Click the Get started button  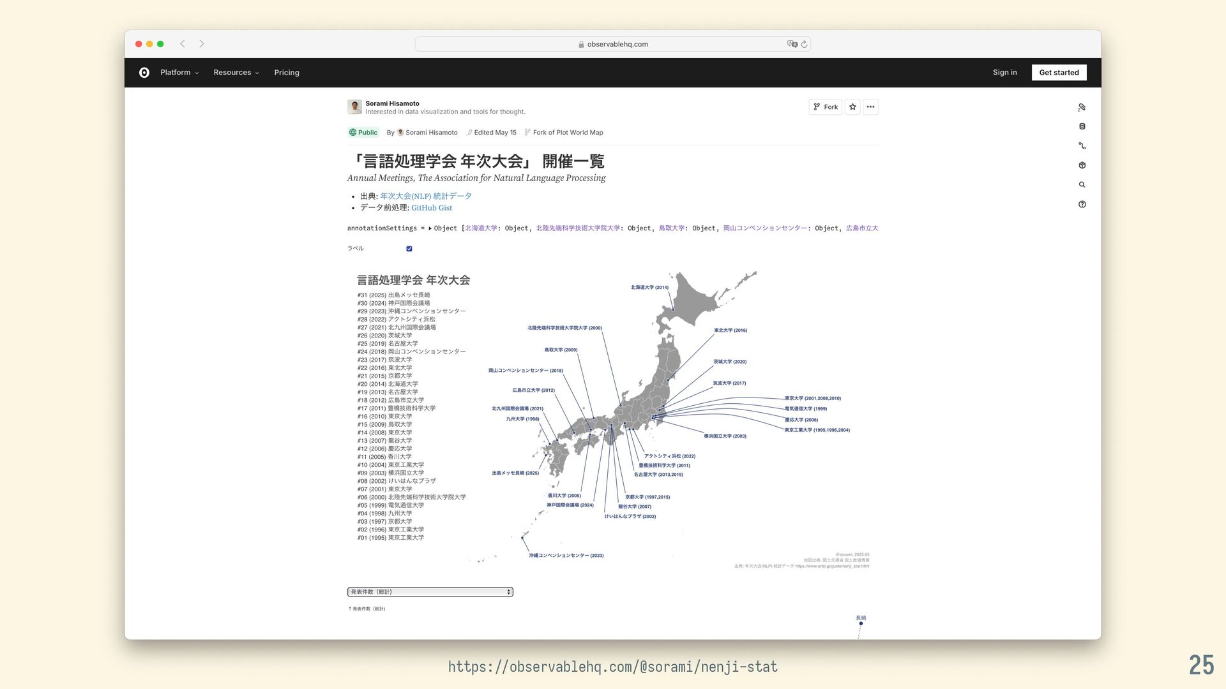pyautogui.click(x=1059, y=73)
